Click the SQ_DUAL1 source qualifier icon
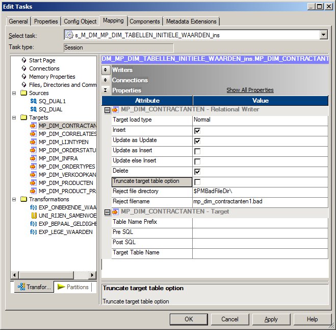This screenshot has width=336, height=330. 34,101
